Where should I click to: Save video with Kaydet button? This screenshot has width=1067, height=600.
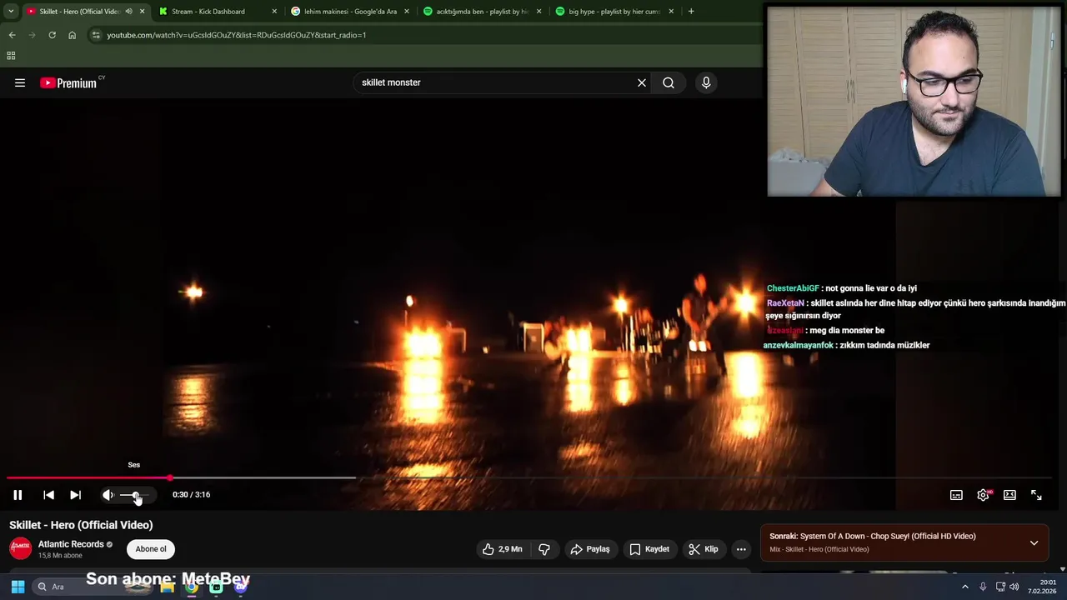click(x=649, y=549)
